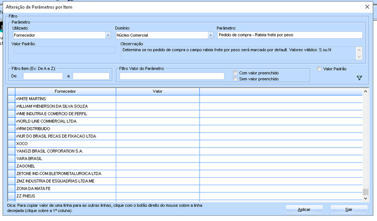This screenshot has height=221, width=377.
Task: Click Observação scroll up arrow
Action: coord(359,50)
